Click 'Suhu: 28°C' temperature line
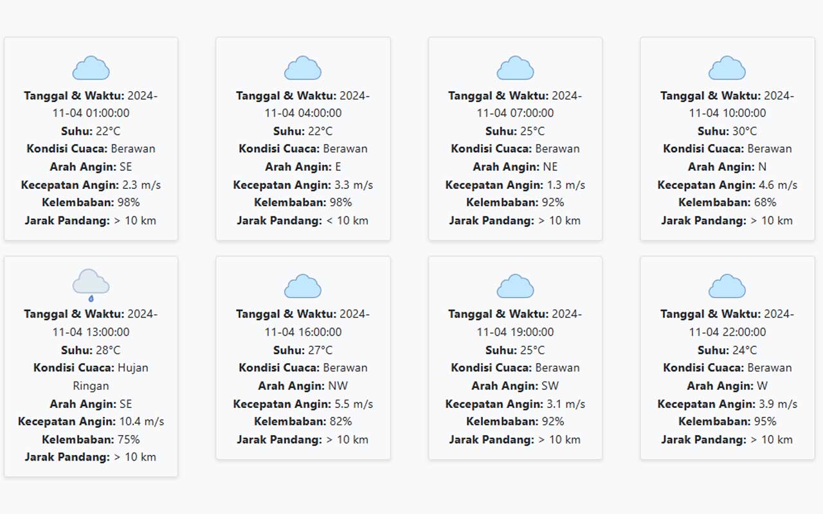 click(91, 350)
